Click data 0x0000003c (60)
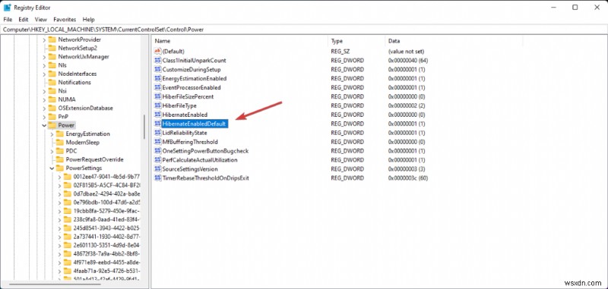608x289 pixels. click(407, 178)
